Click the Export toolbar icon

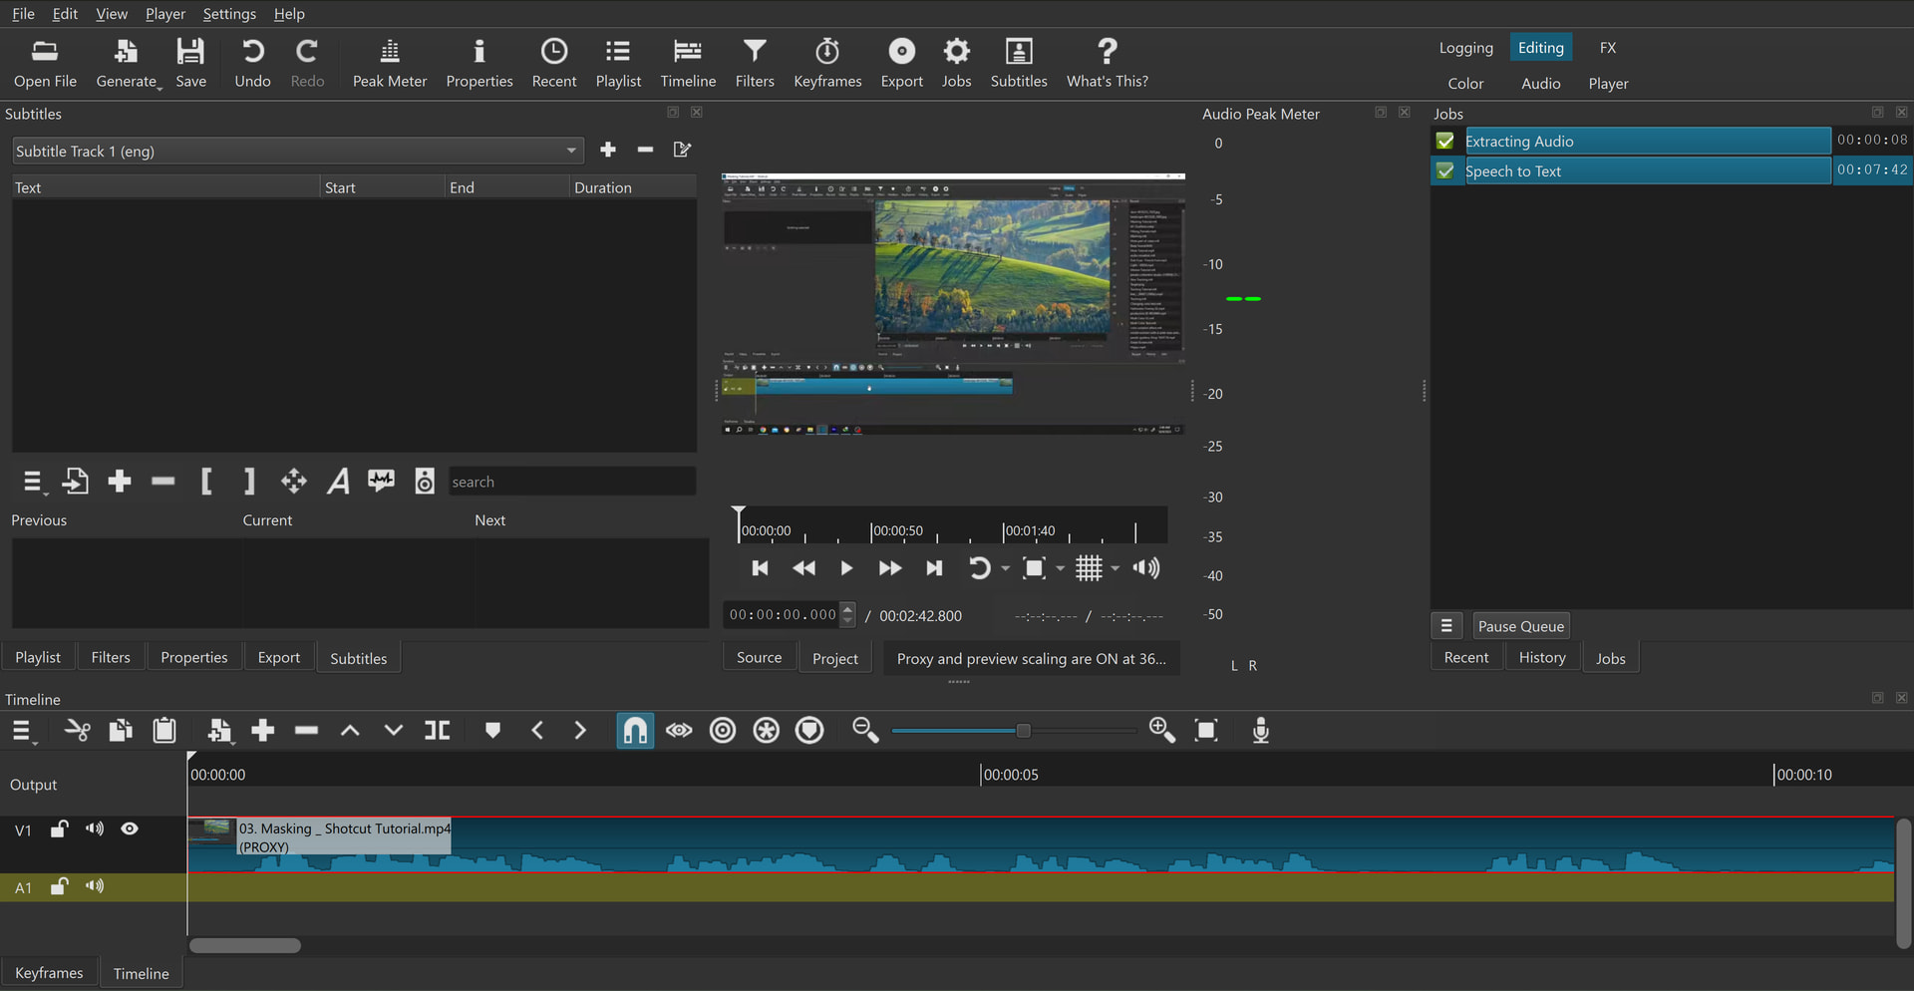click(x=901, y=63)
